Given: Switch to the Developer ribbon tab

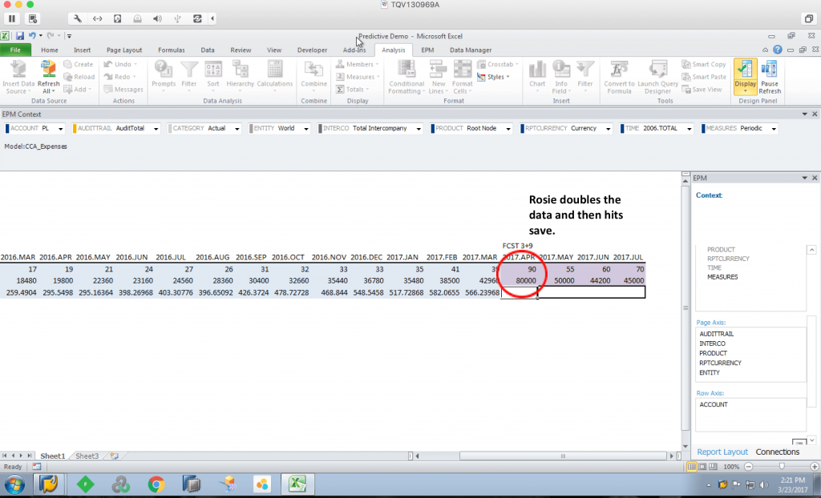Looking at the screenshot, I should click(x=312, y=50).
